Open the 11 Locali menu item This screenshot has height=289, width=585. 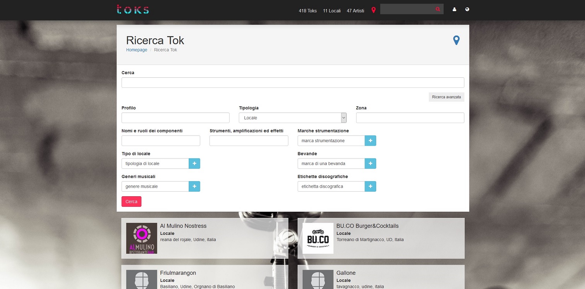coord(332,11)
